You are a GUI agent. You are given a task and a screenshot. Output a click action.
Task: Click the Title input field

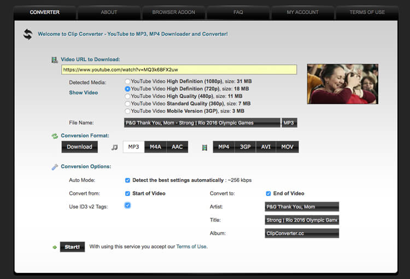pos(302,220)
